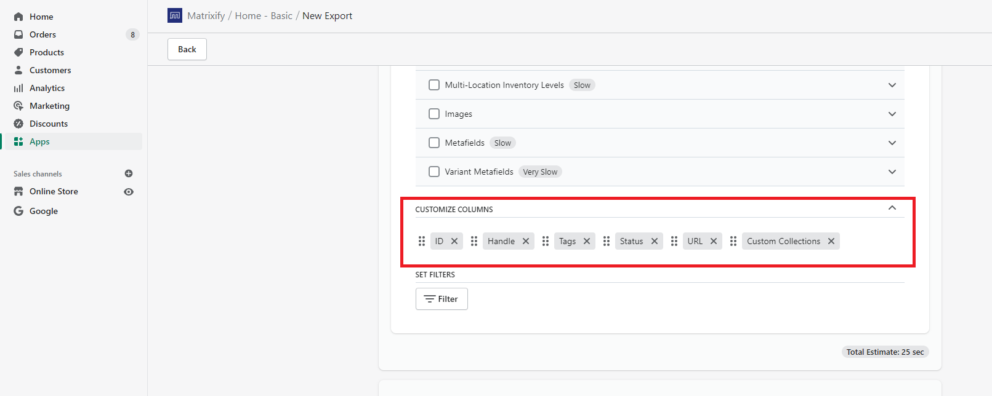
Task: Collapse the Customize Columns section
Action: tap(892, 208)
